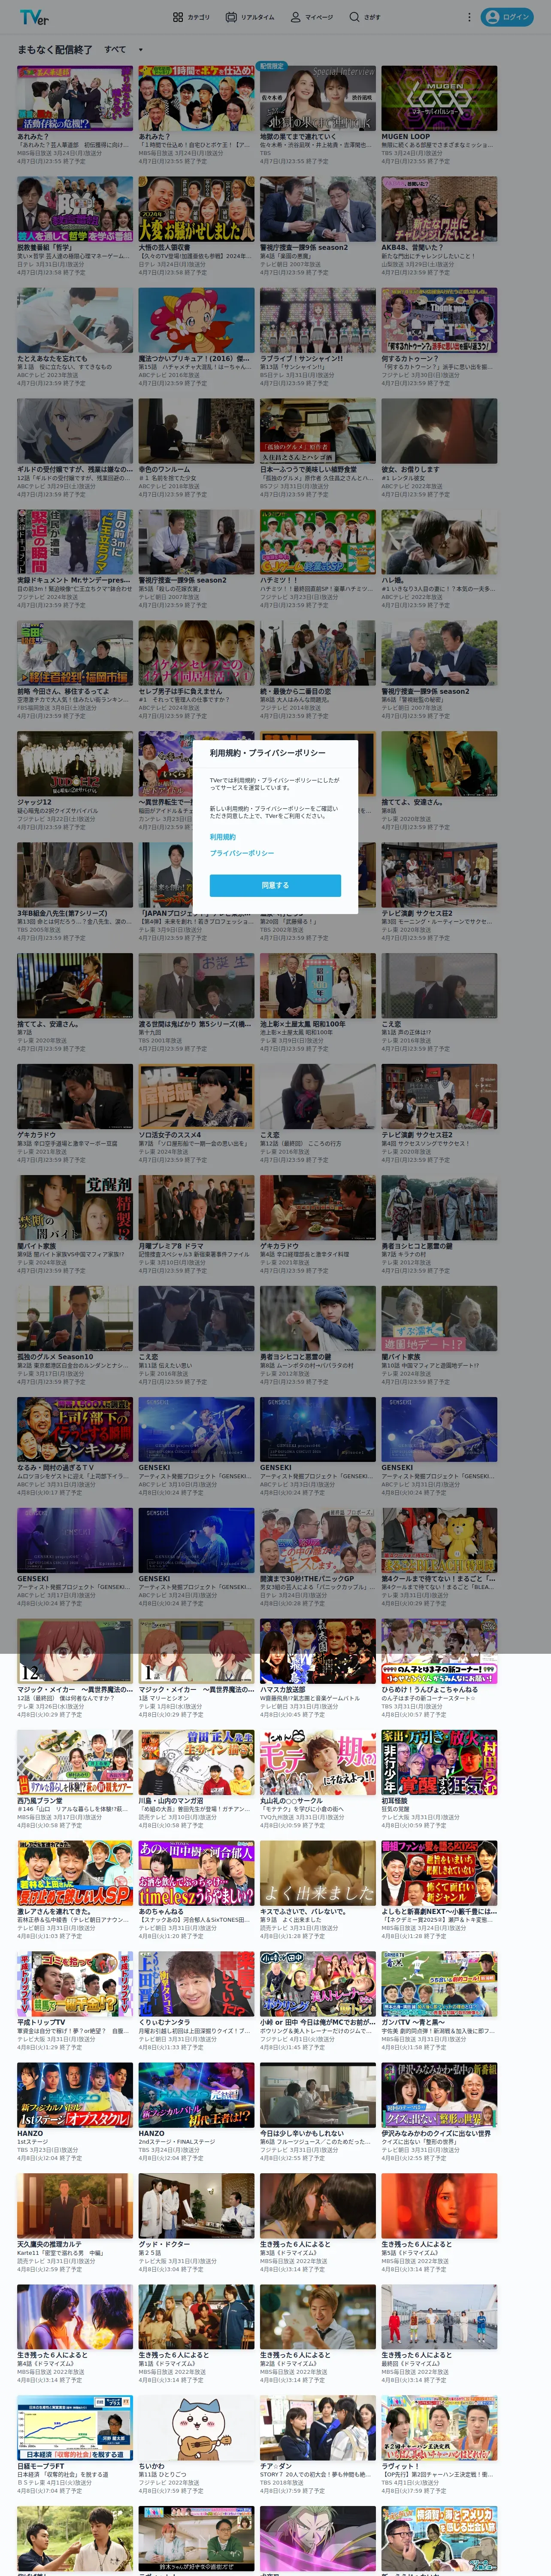Screen dimensions: 551x2576
Task: Open the プライバシーポリシー link in dialog
Action: (242, 853)
